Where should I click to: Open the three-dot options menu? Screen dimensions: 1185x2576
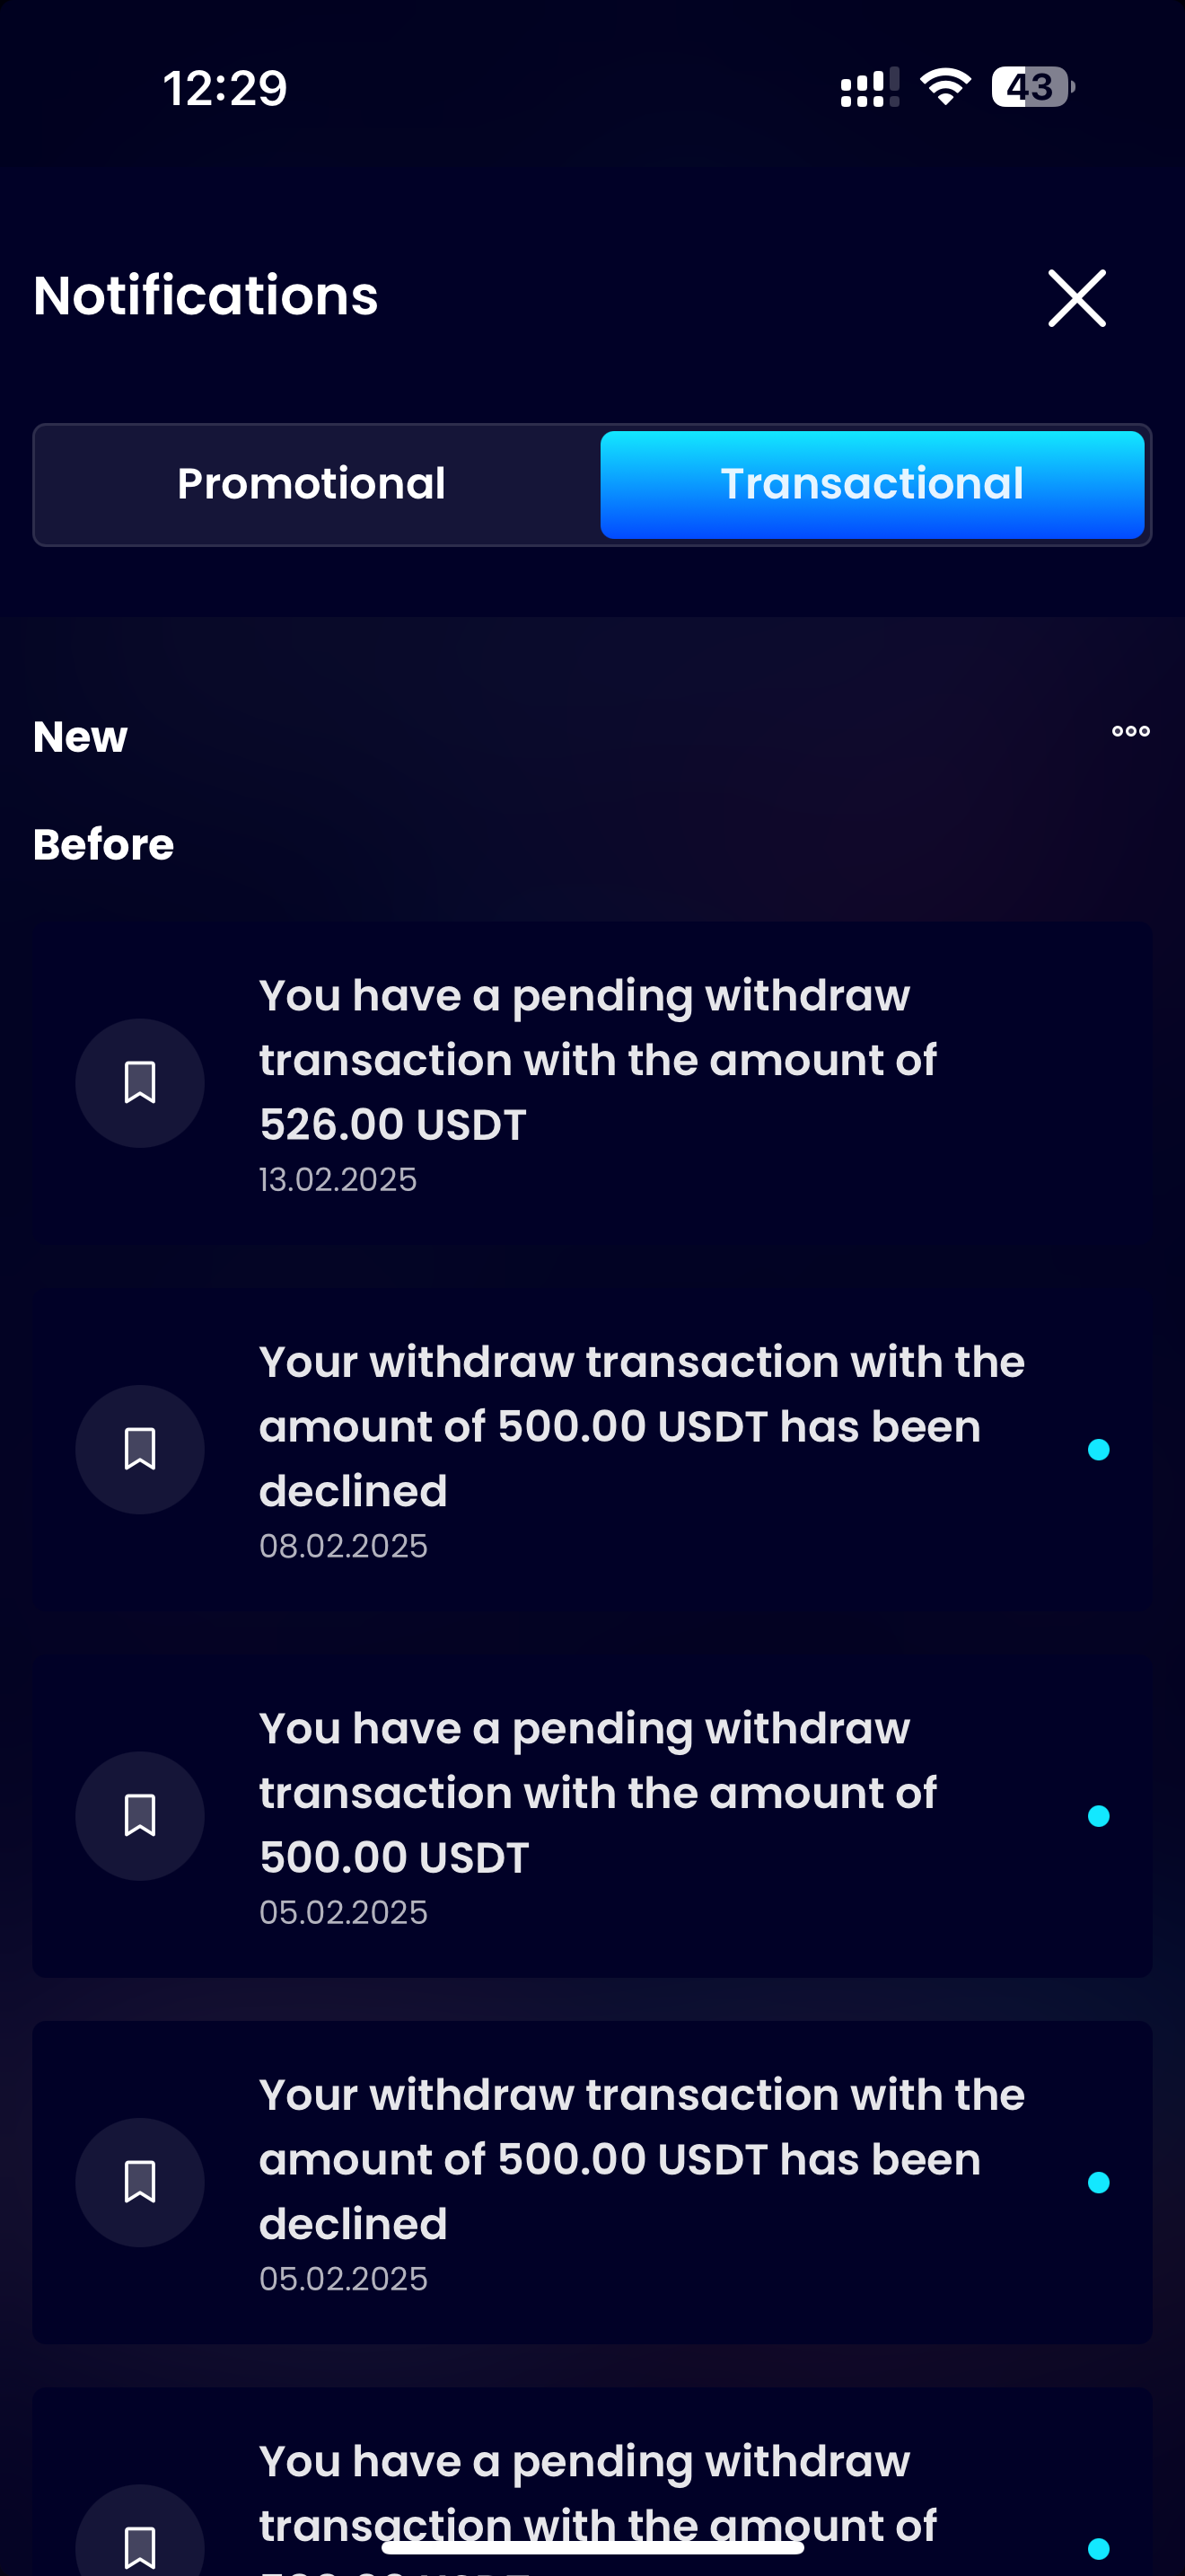(x=1130, y=732)
